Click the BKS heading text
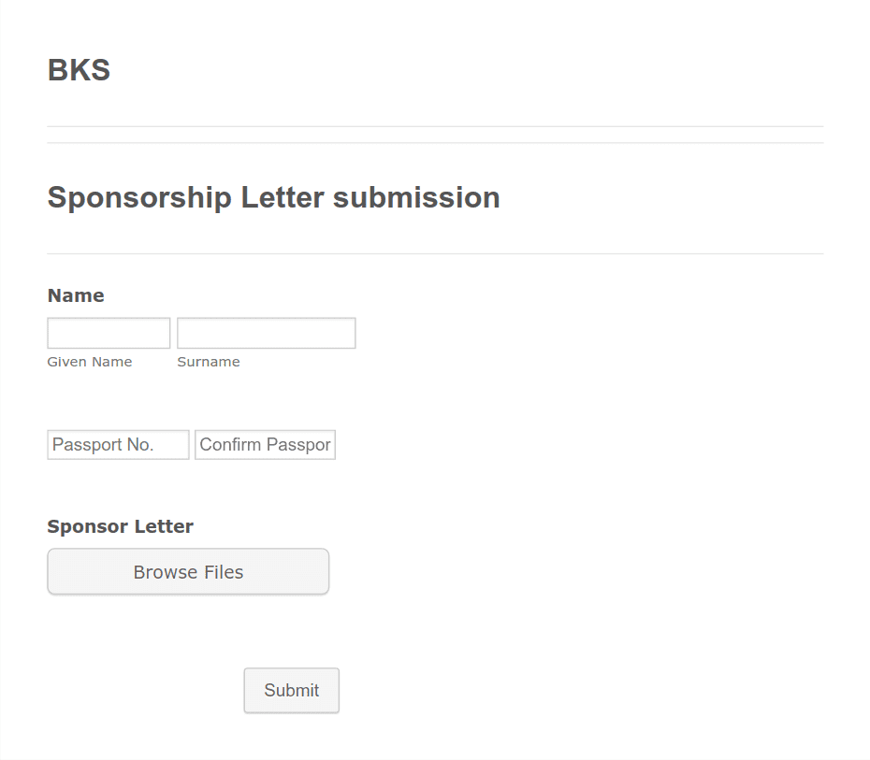870x760 pixels. click(79, 70)
